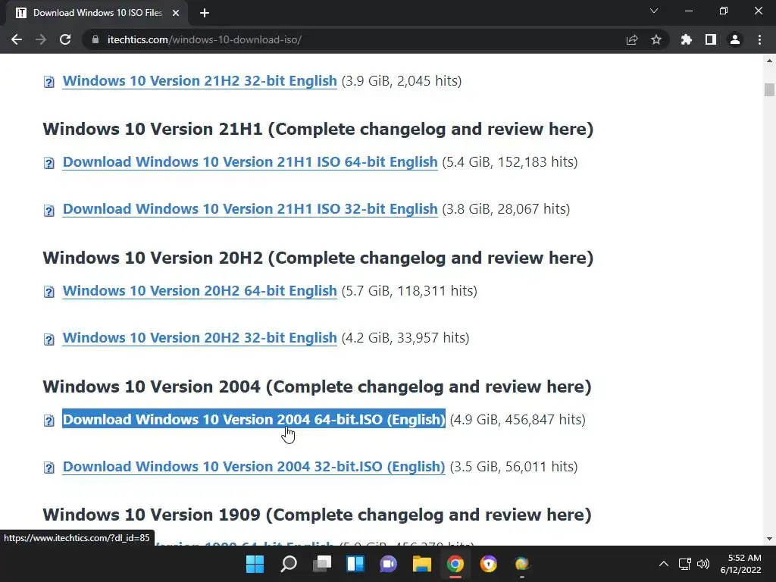Reload the current page
Image resolution: width=776 pixels, height=582 pixels.
[x=65, y=39]
